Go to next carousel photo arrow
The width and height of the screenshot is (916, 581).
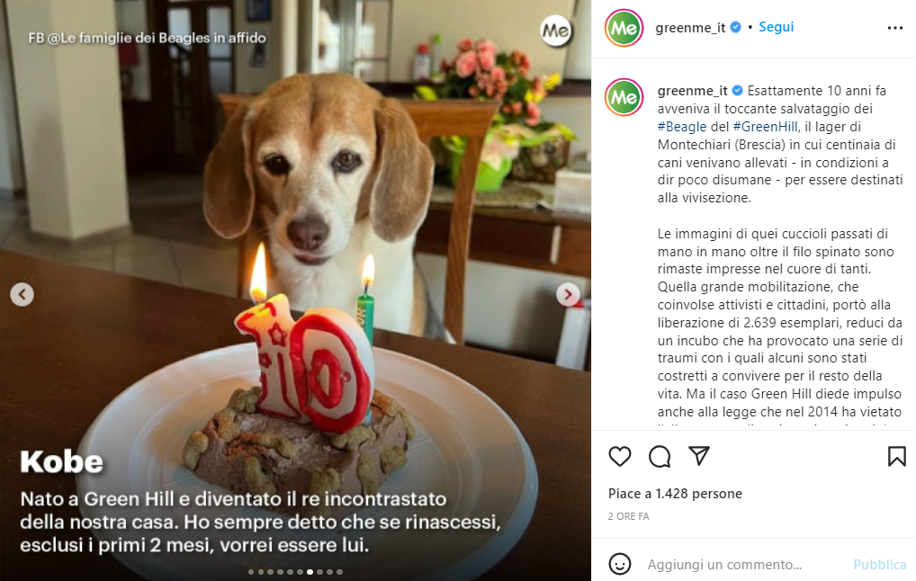568,294
